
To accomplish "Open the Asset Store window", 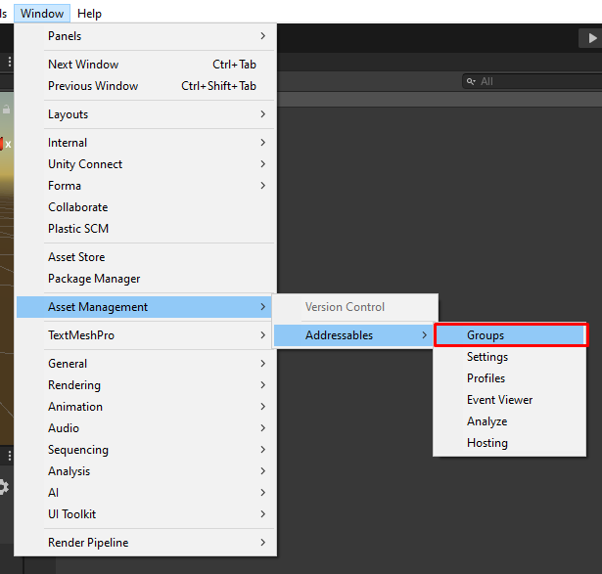I will (76, 257).
